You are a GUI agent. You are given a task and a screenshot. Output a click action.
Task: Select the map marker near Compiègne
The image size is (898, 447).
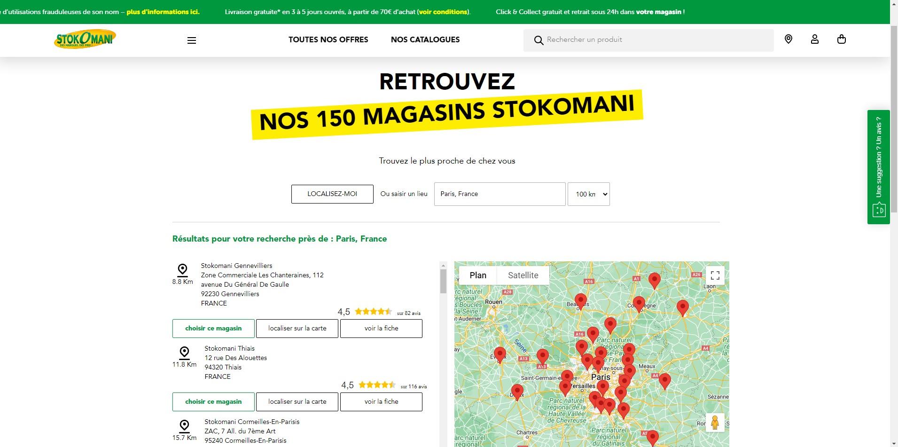tap(639, 305)
